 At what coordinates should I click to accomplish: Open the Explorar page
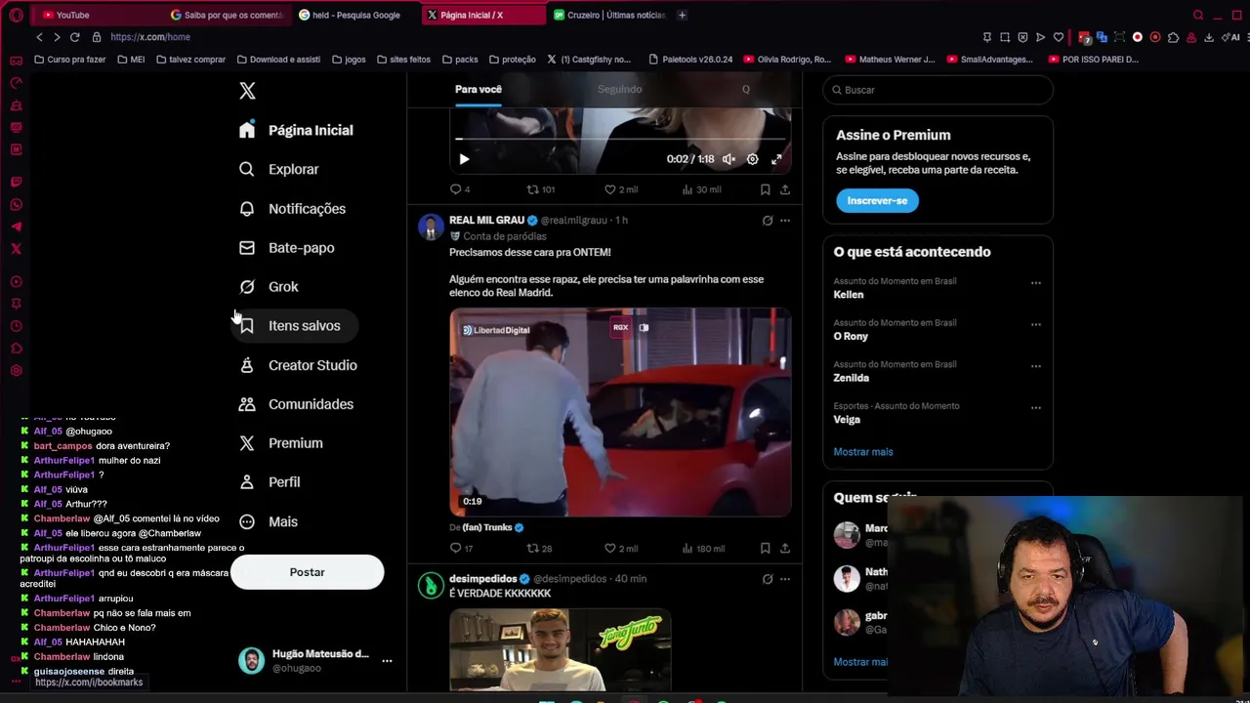280,169
